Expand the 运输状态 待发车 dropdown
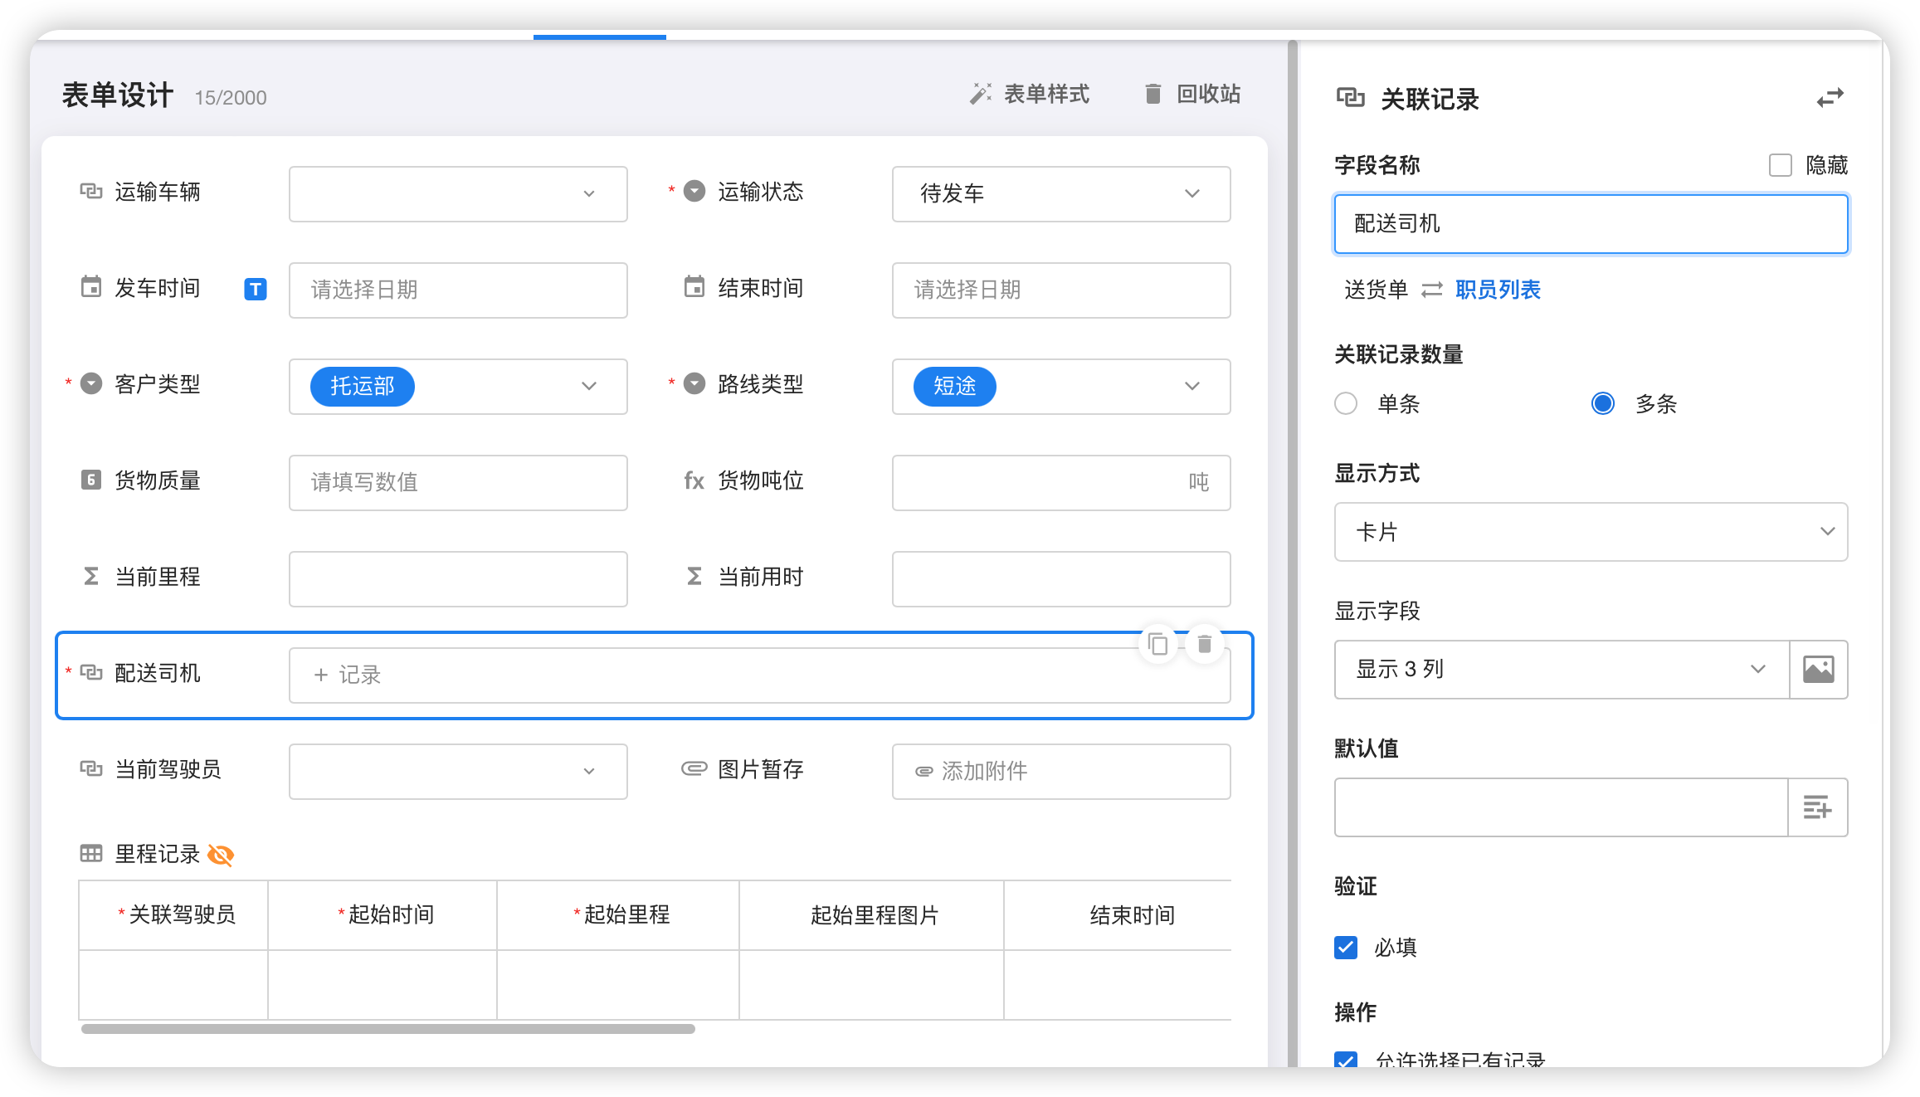Viewport: 1920px width, 1097px height. (x=1060, y=194)
